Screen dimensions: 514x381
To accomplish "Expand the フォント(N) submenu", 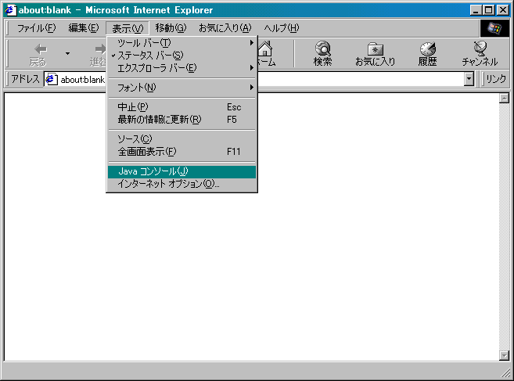I will 182,88.
